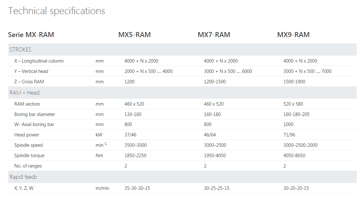Screen dimensions: 363x198
Task: Click the MX9-RAM column header
Action: [x=293, y=35]
